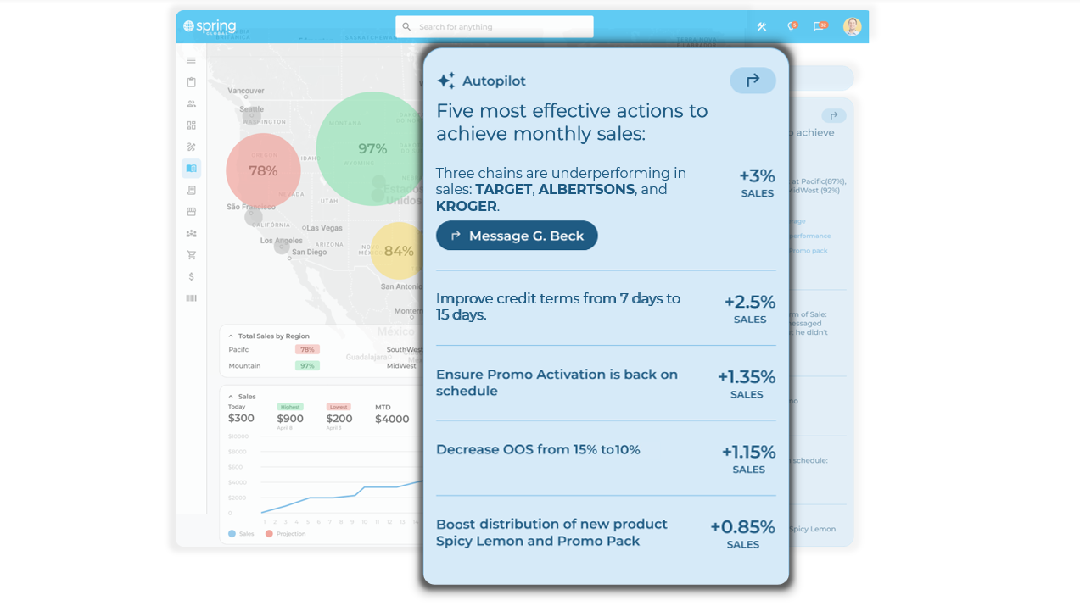The width and height of the screenshot is (1080, 606).
Task: Click the Spring Global logo
Action: tap(210, 26)
